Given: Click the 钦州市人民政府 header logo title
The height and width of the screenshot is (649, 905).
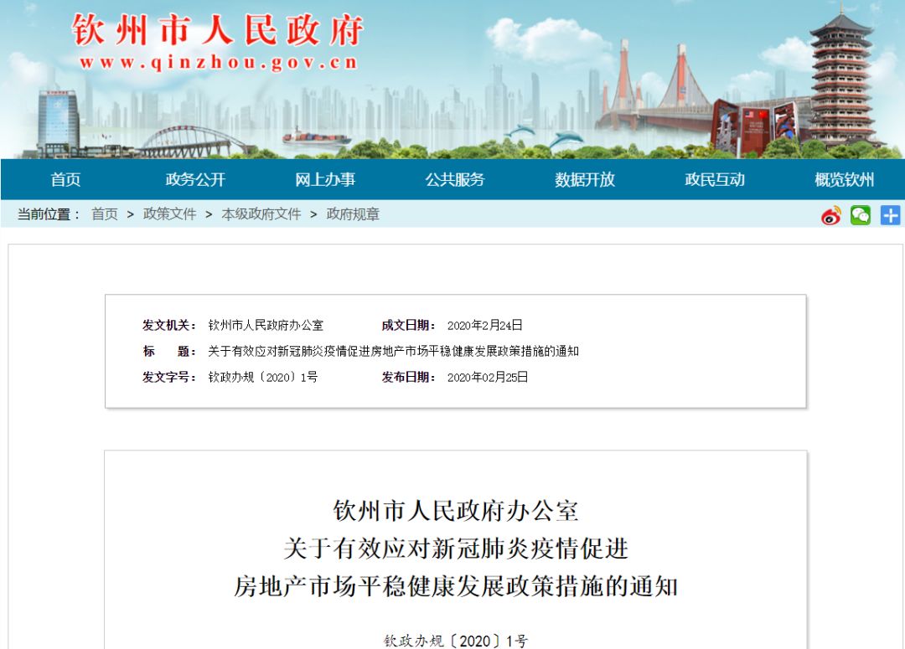Looking at the screenshot, I should [218, 31].
